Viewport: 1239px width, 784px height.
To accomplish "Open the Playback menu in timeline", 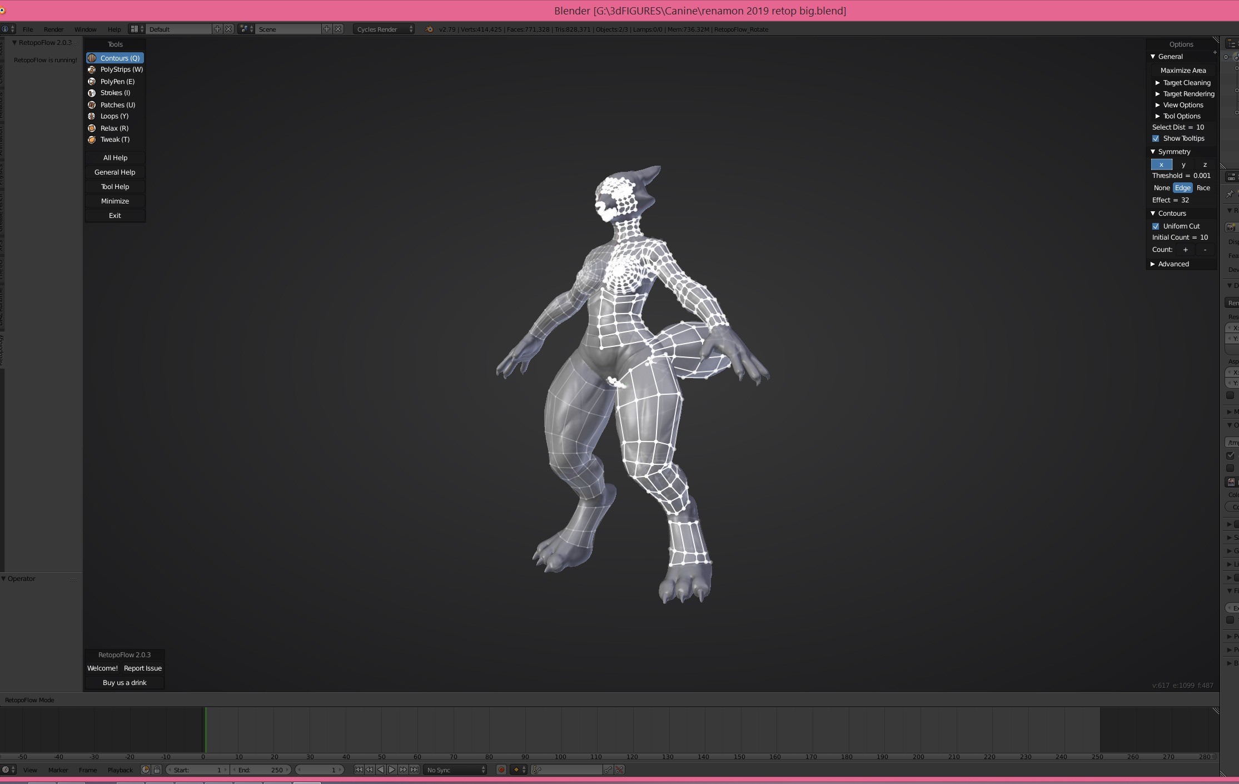I will click(120, 770).
